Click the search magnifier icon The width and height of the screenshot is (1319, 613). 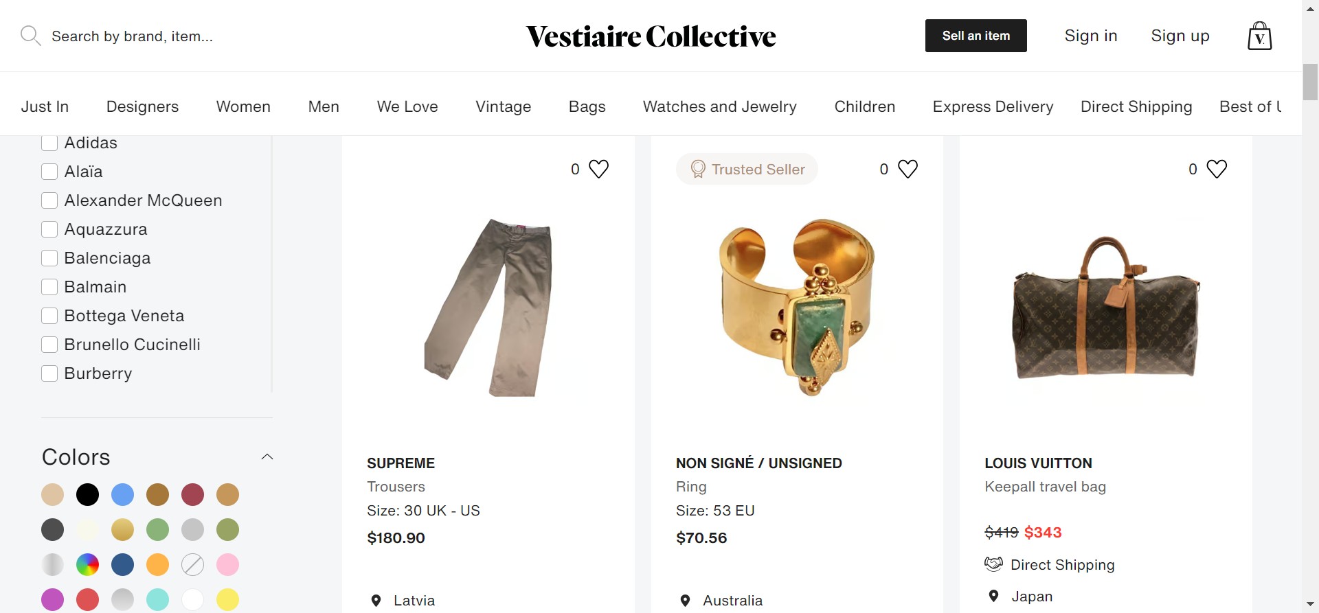[x=30, y=35]
